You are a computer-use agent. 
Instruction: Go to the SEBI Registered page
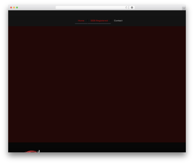point(99,21)
